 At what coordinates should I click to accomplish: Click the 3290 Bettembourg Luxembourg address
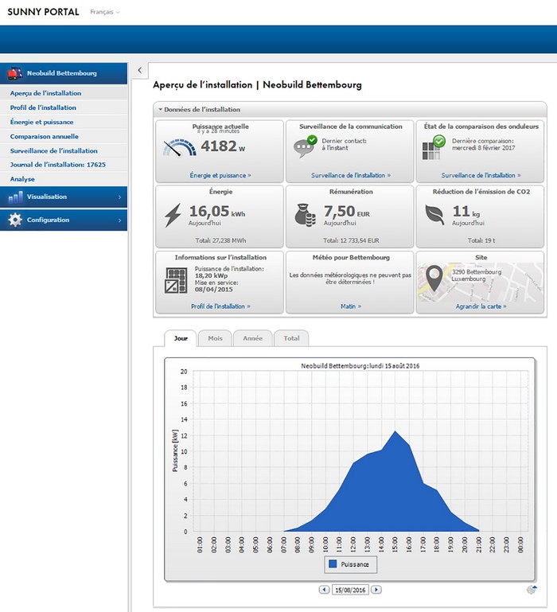(x=476, y=275)
